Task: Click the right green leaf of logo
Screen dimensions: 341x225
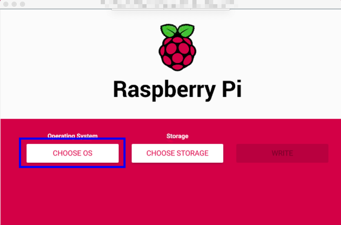Action: (187, 30)
